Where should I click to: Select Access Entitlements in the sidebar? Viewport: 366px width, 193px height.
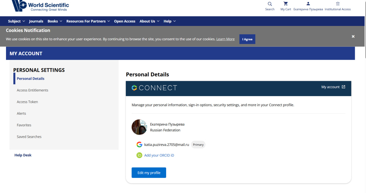coord(32,90)
